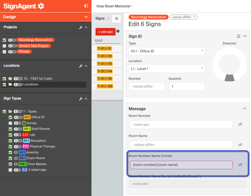251x196 pixels.
Task: Click the T - Types open folder icon
Action: coord(10,111)
